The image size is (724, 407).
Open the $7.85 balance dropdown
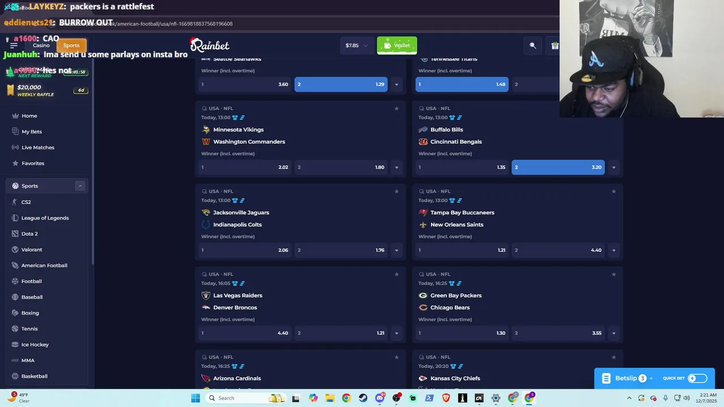357,45
